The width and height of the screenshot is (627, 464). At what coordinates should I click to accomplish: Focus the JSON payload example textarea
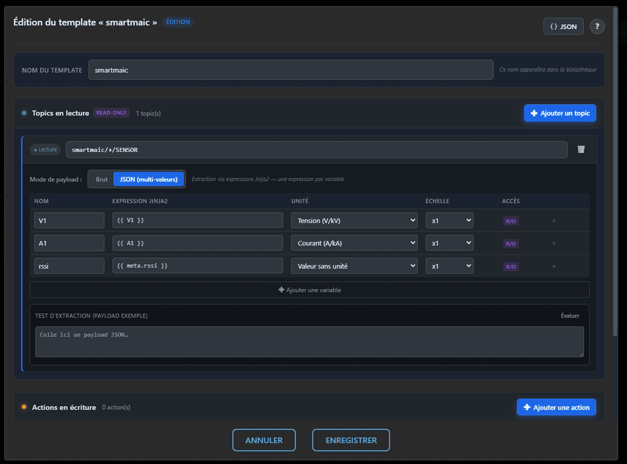[309, 342]
